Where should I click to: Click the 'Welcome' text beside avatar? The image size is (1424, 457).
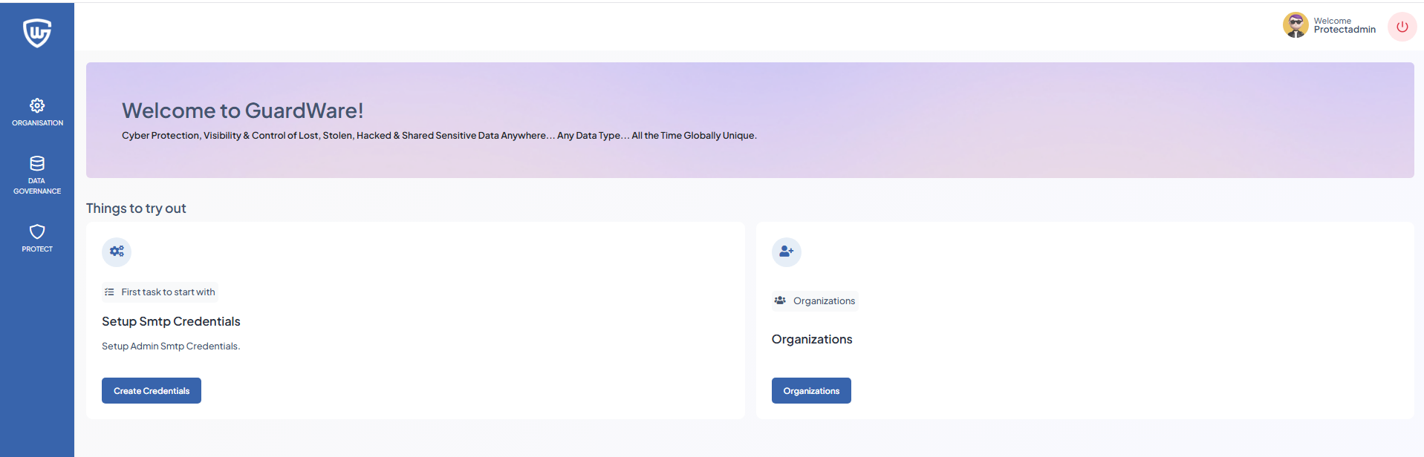pos(1333,21)
